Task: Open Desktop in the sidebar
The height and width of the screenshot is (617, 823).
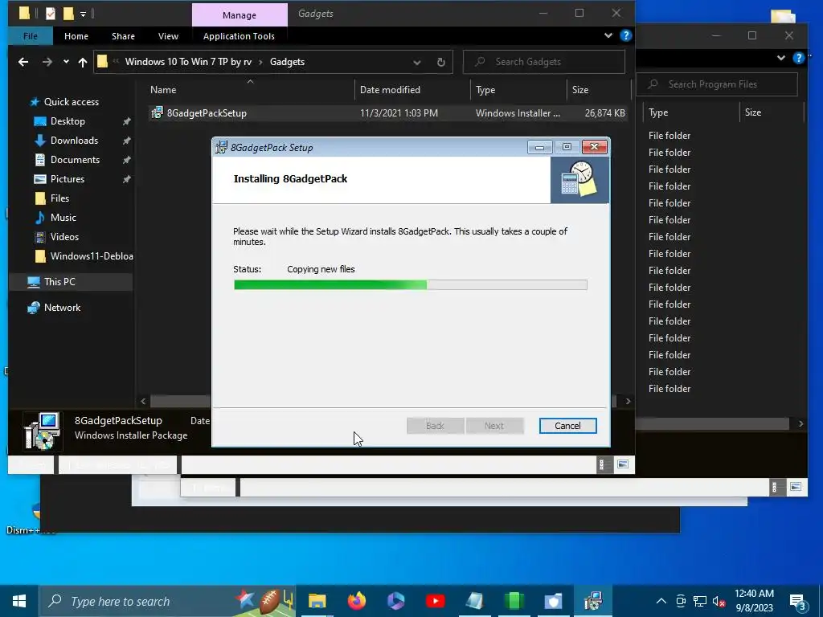Action: (x=68, y=121)
